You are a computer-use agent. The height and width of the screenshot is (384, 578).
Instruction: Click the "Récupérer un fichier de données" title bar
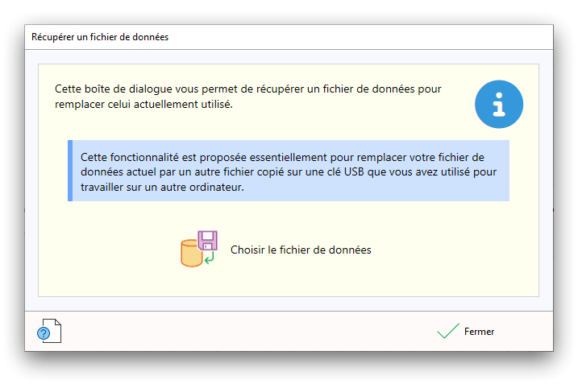100,37
